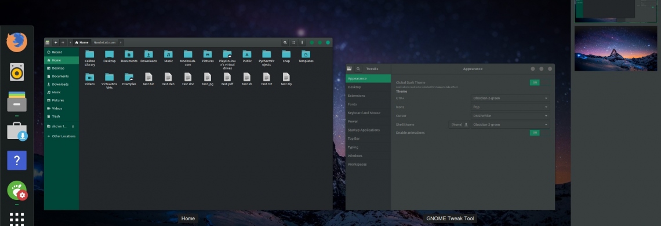Switch to the mountain wallpaper workspace thumbnail
Screen dimensions: 661x226
615,48
